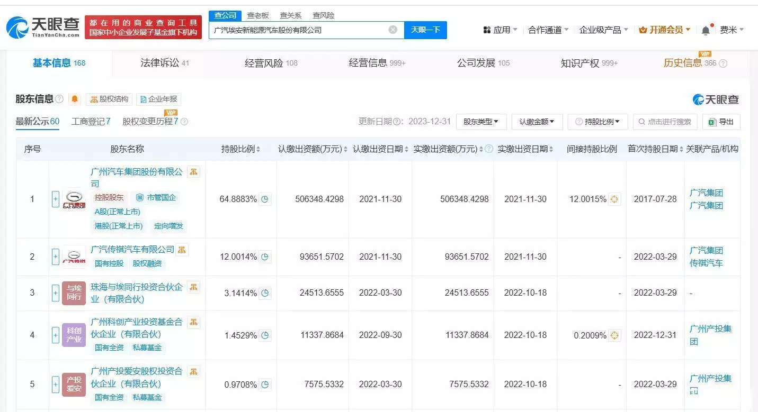Open equity chart icon for 广州汽车集团股份有限公司
758x412 pixels.
click(194, 172)
